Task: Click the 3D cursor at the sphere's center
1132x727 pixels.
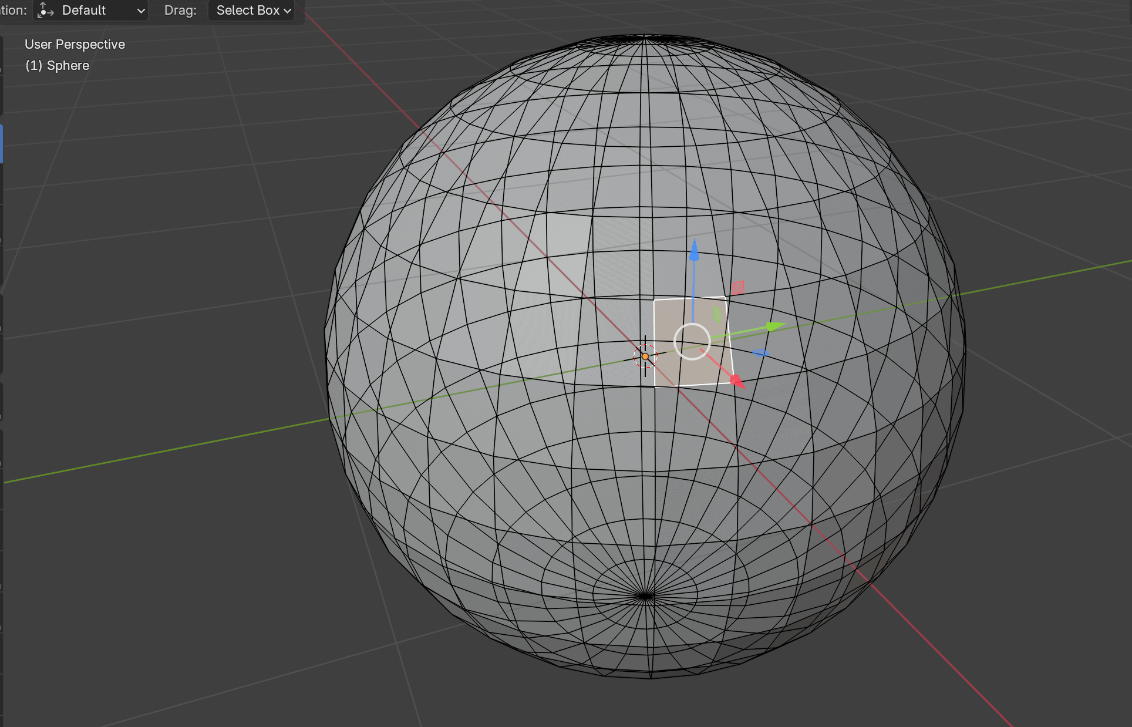Action: [x=645, y=355]
